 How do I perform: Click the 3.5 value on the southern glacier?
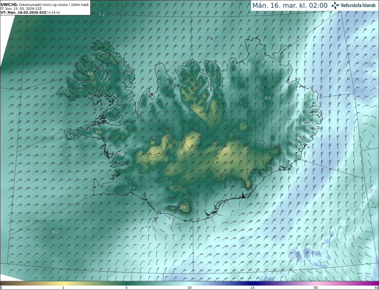point(182,207)
